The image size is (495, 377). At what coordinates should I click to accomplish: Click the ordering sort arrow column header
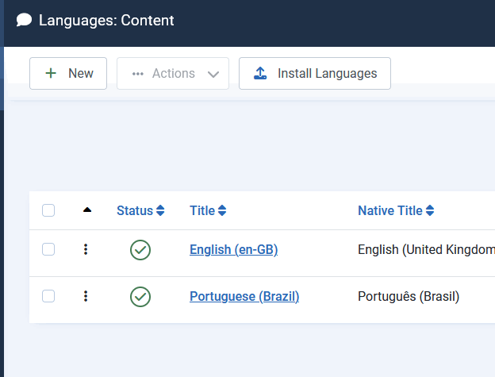coord(87,210)
